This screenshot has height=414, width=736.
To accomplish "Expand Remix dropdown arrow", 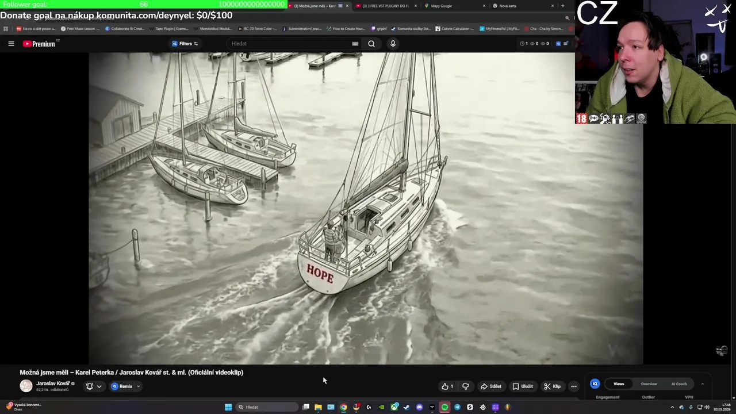I will [139, 386].
